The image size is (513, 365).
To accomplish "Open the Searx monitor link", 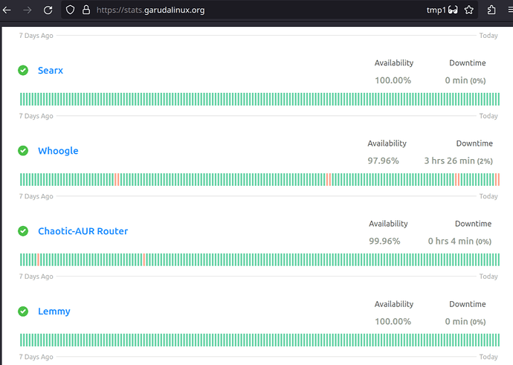I will (x=51, y=71).
